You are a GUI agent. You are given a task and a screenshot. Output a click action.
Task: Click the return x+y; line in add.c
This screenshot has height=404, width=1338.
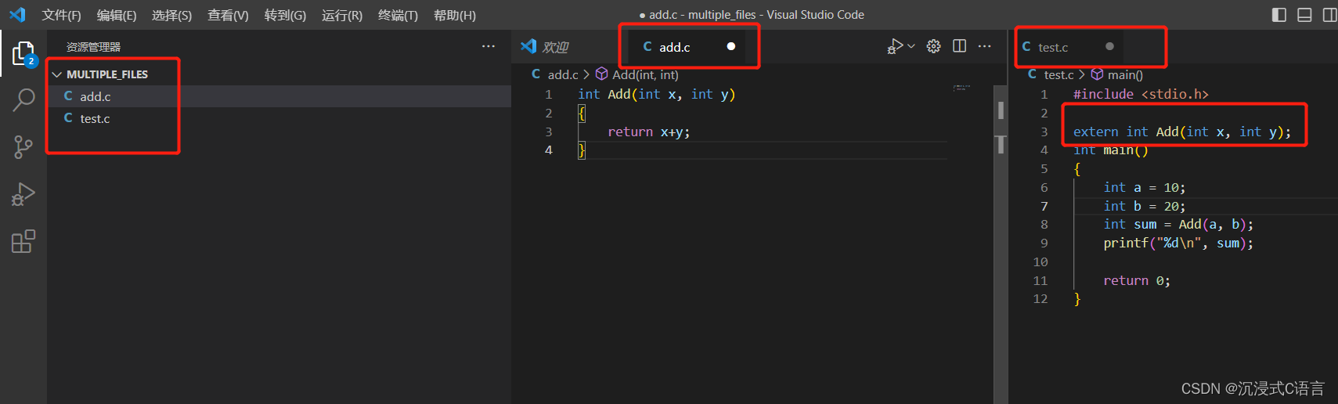(x=649, y=132)
